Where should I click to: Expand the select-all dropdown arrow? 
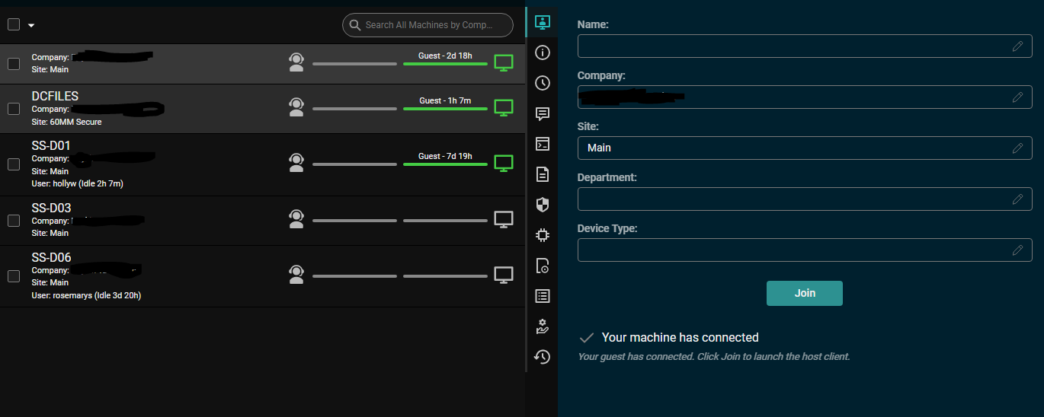coord(31,25)
